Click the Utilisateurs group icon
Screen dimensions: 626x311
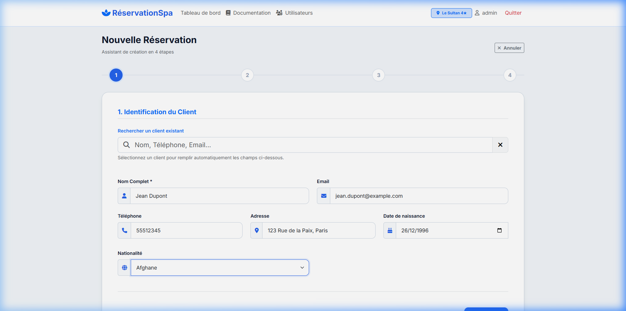(279, 13)
